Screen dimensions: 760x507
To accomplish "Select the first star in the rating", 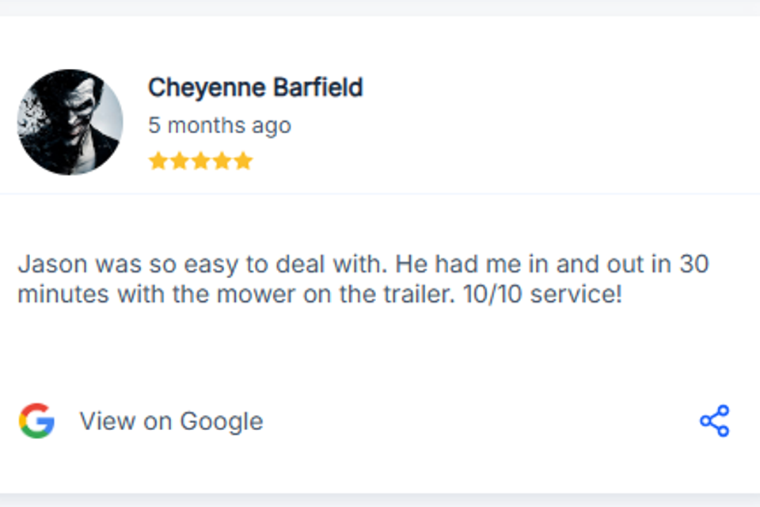I will pyautogui.click(x=156, y=160).
